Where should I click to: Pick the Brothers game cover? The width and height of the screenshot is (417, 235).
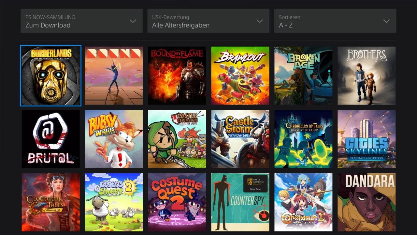tap(367, 76)
